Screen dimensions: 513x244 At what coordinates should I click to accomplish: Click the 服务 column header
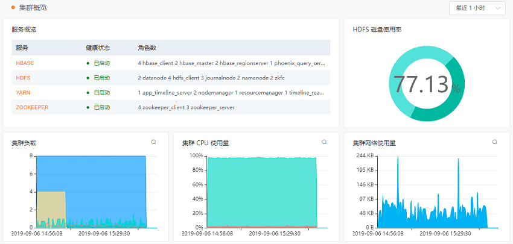(x=22, y=48)
